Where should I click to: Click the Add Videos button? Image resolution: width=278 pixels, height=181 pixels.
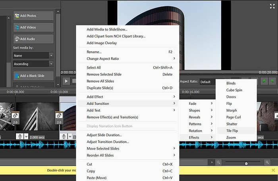33,27
